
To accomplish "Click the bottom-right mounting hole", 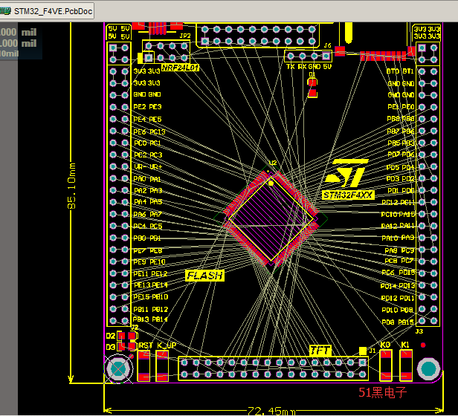I will [428, 368].
